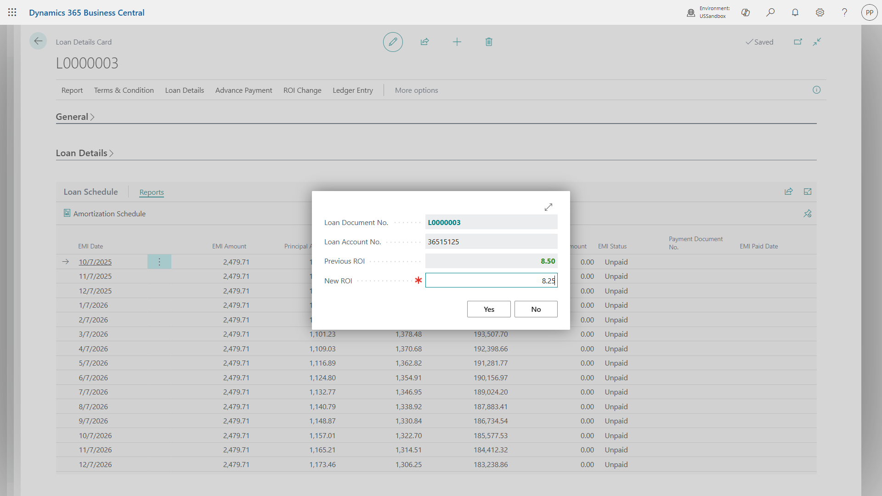Viewport: 882px width, 496px height.
Task: Click No to cancel ROI change
Action: [536, 309]
